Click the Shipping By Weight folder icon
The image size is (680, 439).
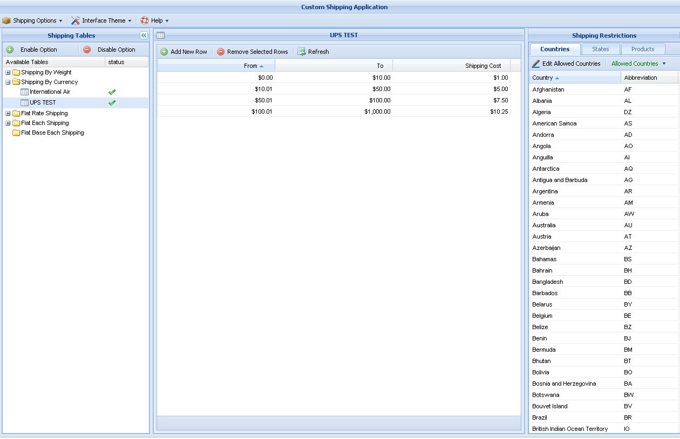(x=16, y=72)
